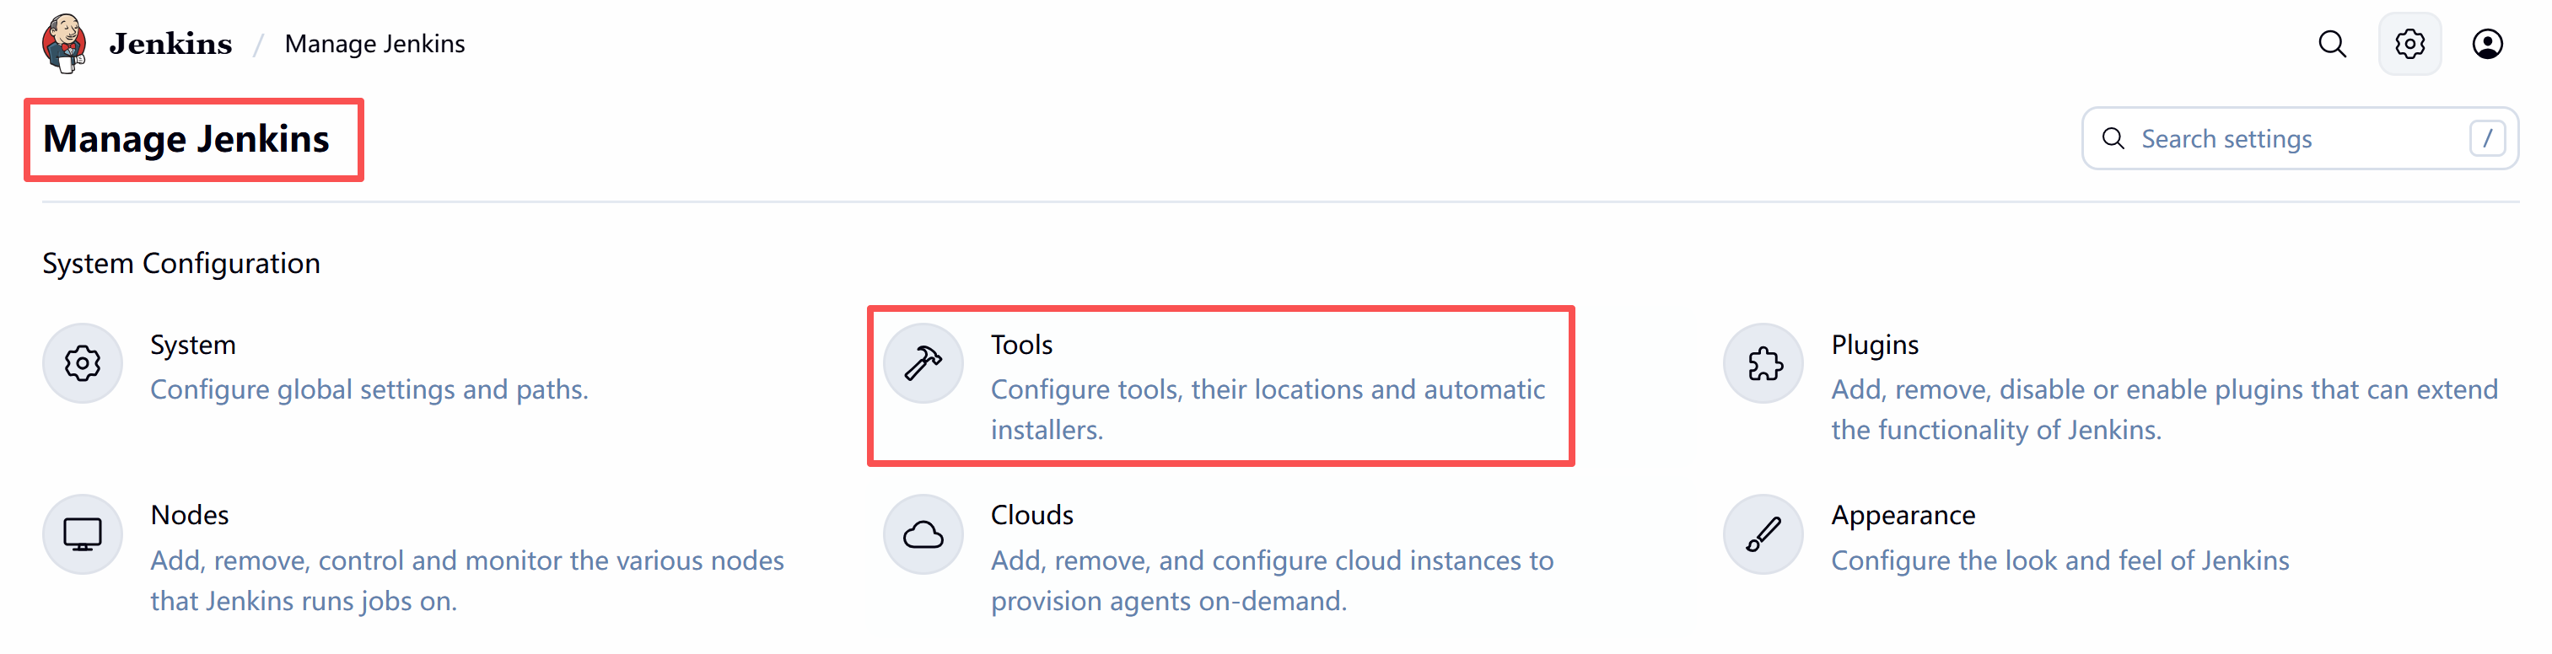The width and height of the screenshot is (2552, 654).
Task: Open the Plugins management link
Action: (1875, 345)
